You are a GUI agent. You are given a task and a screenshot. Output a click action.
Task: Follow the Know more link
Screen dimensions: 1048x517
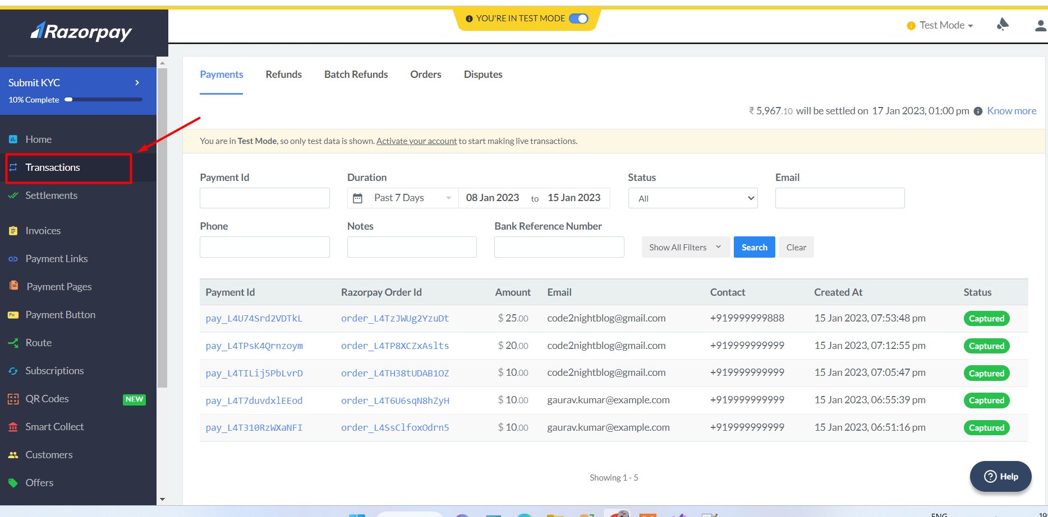coord(1012,111)
